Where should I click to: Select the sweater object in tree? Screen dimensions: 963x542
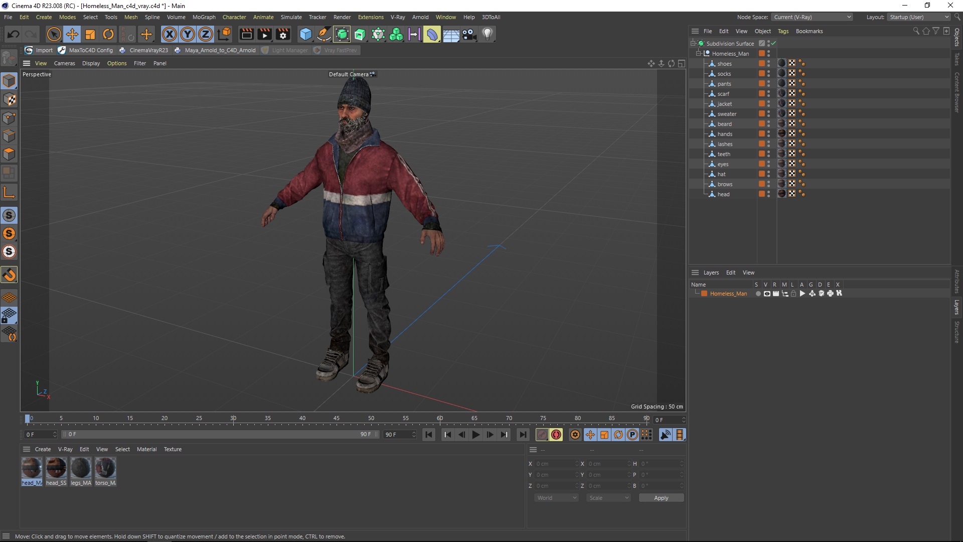pos(727,114)
